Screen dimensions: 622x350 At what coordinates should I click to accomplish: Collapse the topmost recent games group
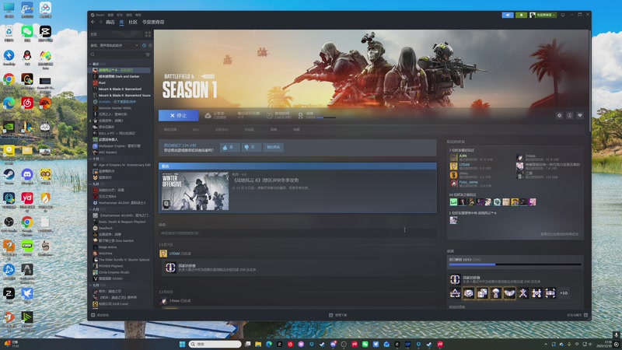[x=90, y=64]
